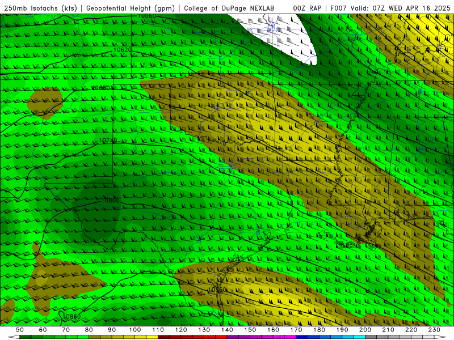454x340 pixels.
Task: Select the 150 label on the legend
Action: click(250, 330)
